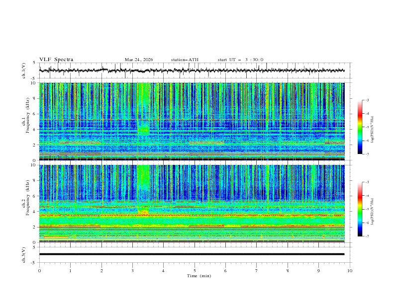Click the color scale bar beside ch.1 spectrogram

(x=360, y=127)
